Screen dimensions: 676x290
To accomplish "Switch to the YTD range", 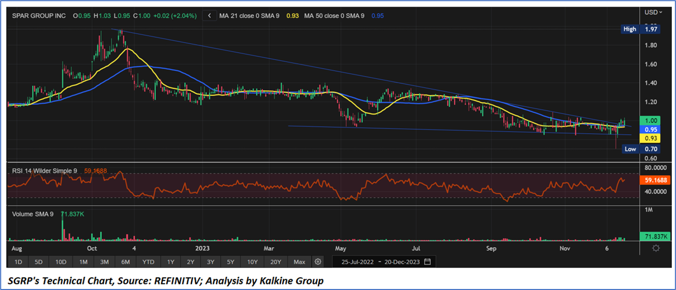I will (148, 262).
